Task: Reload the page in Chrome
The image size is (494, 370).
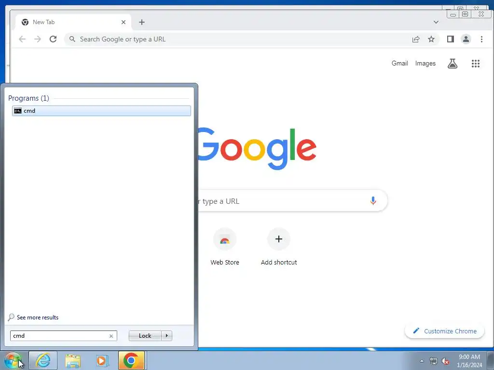Action: [x=53, y=39]
